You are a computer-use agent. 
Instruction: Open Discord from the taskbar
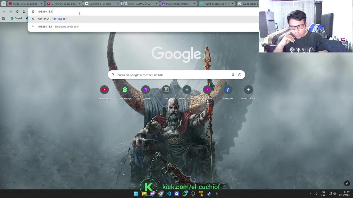point(153,194)
